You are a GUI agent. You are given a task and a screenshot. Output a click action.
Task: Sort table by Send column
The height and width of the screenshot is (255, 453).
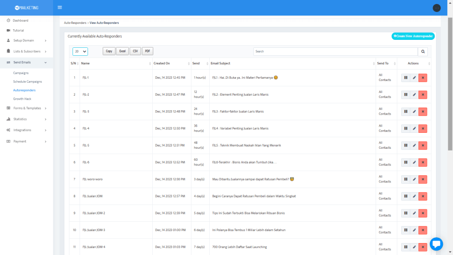point(200,63)
